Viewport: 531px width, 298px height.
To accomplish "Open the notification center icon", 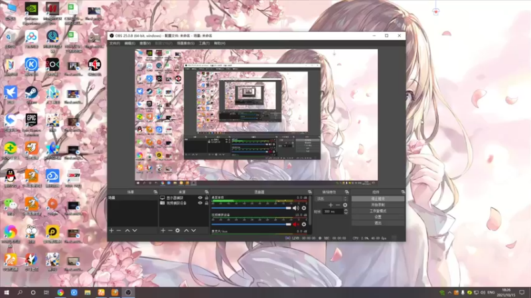I will (522, 293).
